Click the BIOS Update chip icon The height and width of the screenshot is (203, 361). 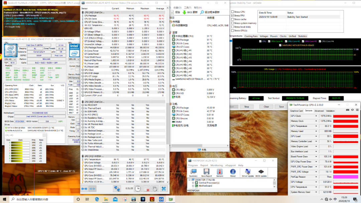pyautogui.click(x=261, y=172)
